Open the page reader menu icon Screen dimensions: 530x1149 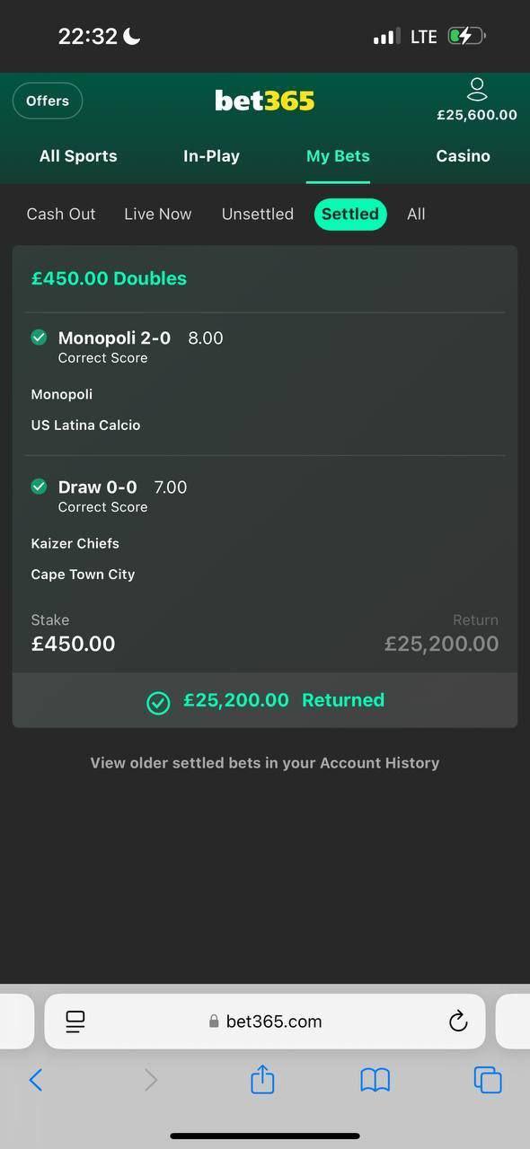[75, 1021]
